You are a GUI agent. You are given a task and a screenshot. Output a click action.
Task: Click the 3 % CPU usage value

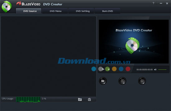(44, 99)
